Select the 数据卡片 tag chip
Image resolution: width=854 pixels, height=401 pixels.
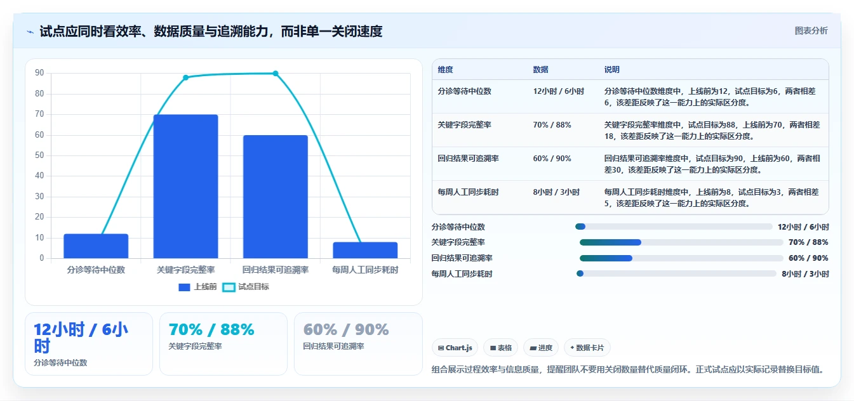(587, 348)
